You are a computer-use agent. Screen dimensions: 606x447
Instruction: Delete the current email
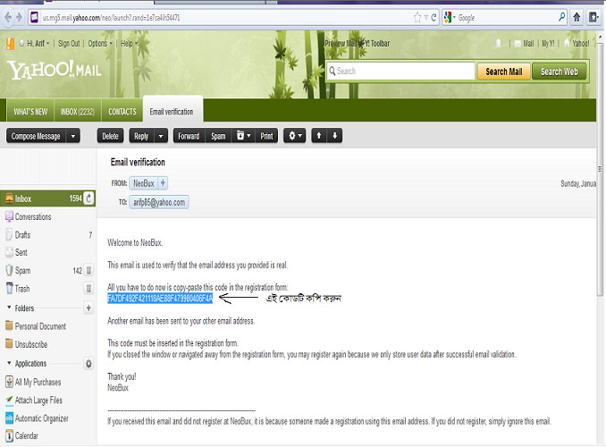tap(110, 136)
